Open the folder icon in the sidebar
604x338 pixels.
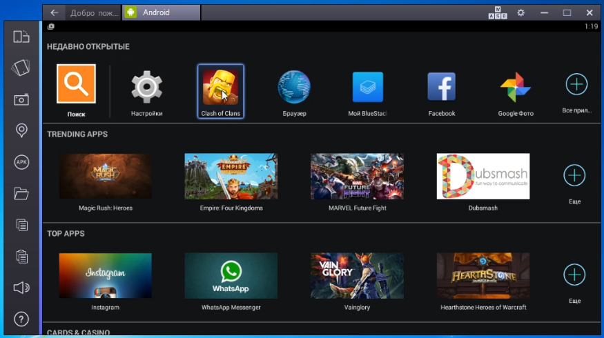(x=21, y=193)
